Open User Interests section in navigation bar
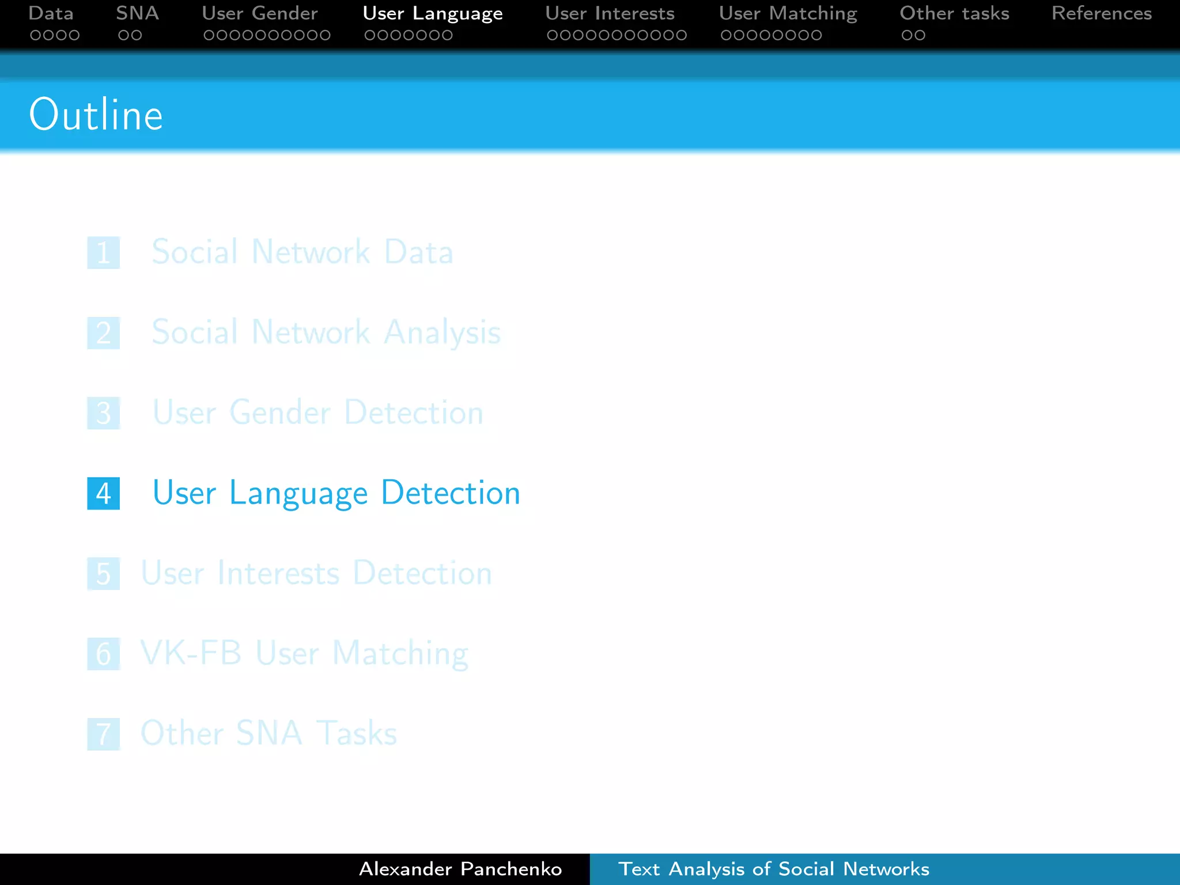This screenshot has width=1180, height=885. (610, 13)
